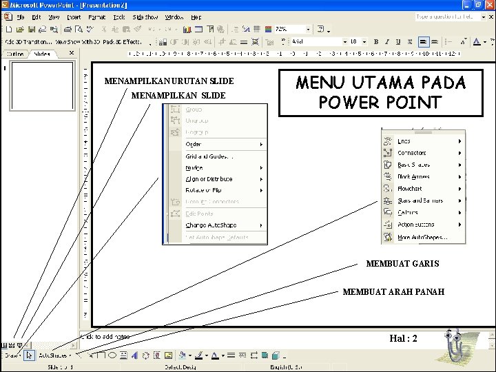Image resolution: width=496 pixels, height=372 pixels.
Task: Insert a table using the table icon
Action: pos(198,30)
